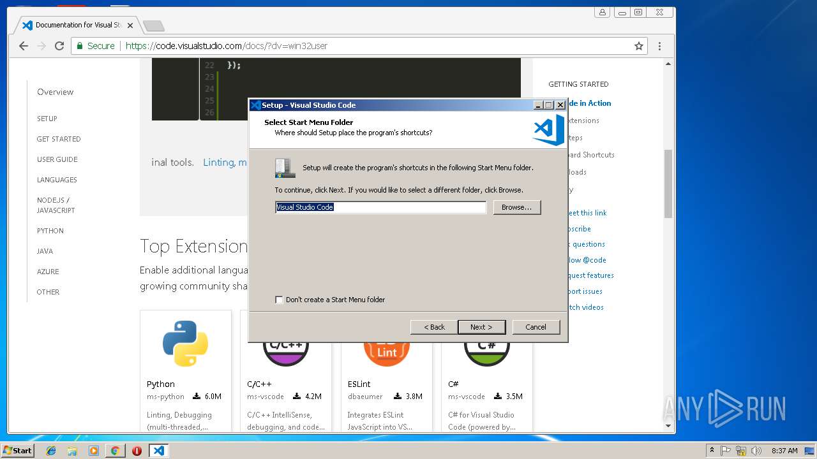Open JAVA docs section
Viewport: 817px width, 459px height.
point(45,251)
